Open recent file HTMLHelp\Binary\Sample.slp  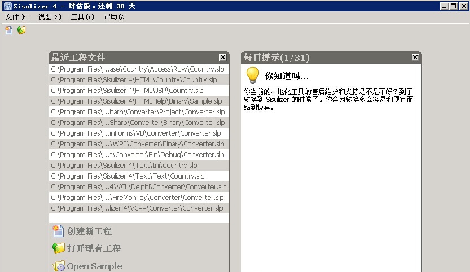coord(139,101)
